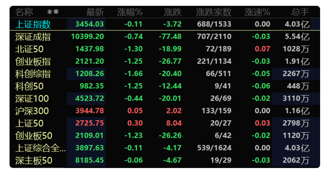The image size is (328, 173).
Task: Click the 涨跌家数 column header
Action: pos(213,12)
